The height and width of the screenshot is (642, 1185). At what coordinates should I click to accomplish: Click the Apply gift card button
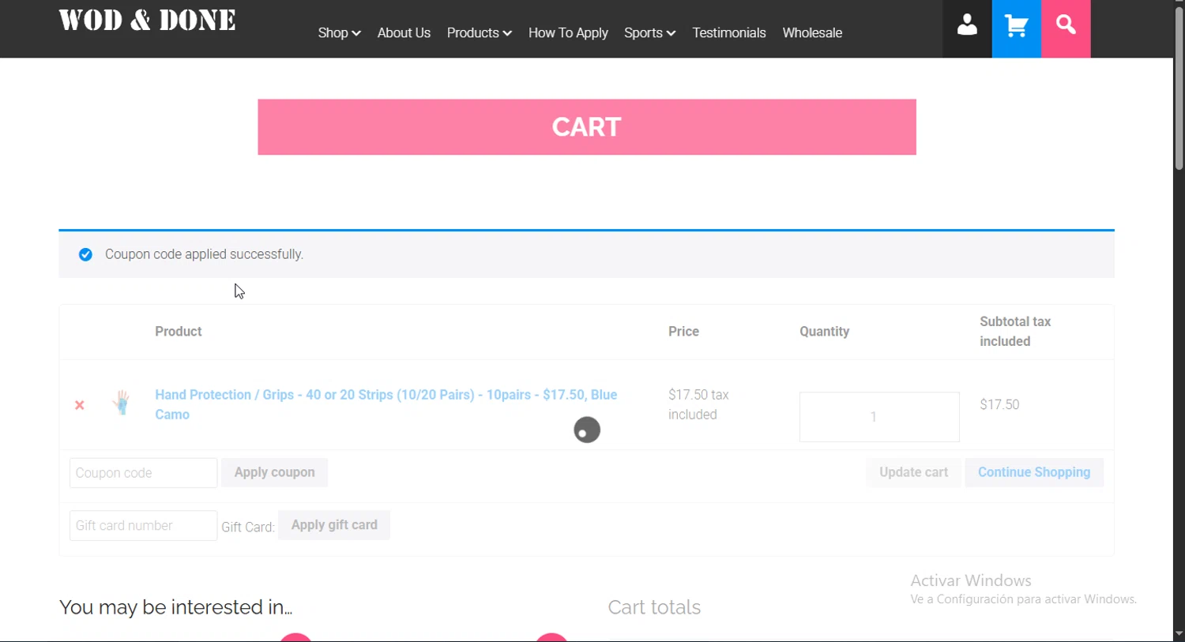pos(334,525)
